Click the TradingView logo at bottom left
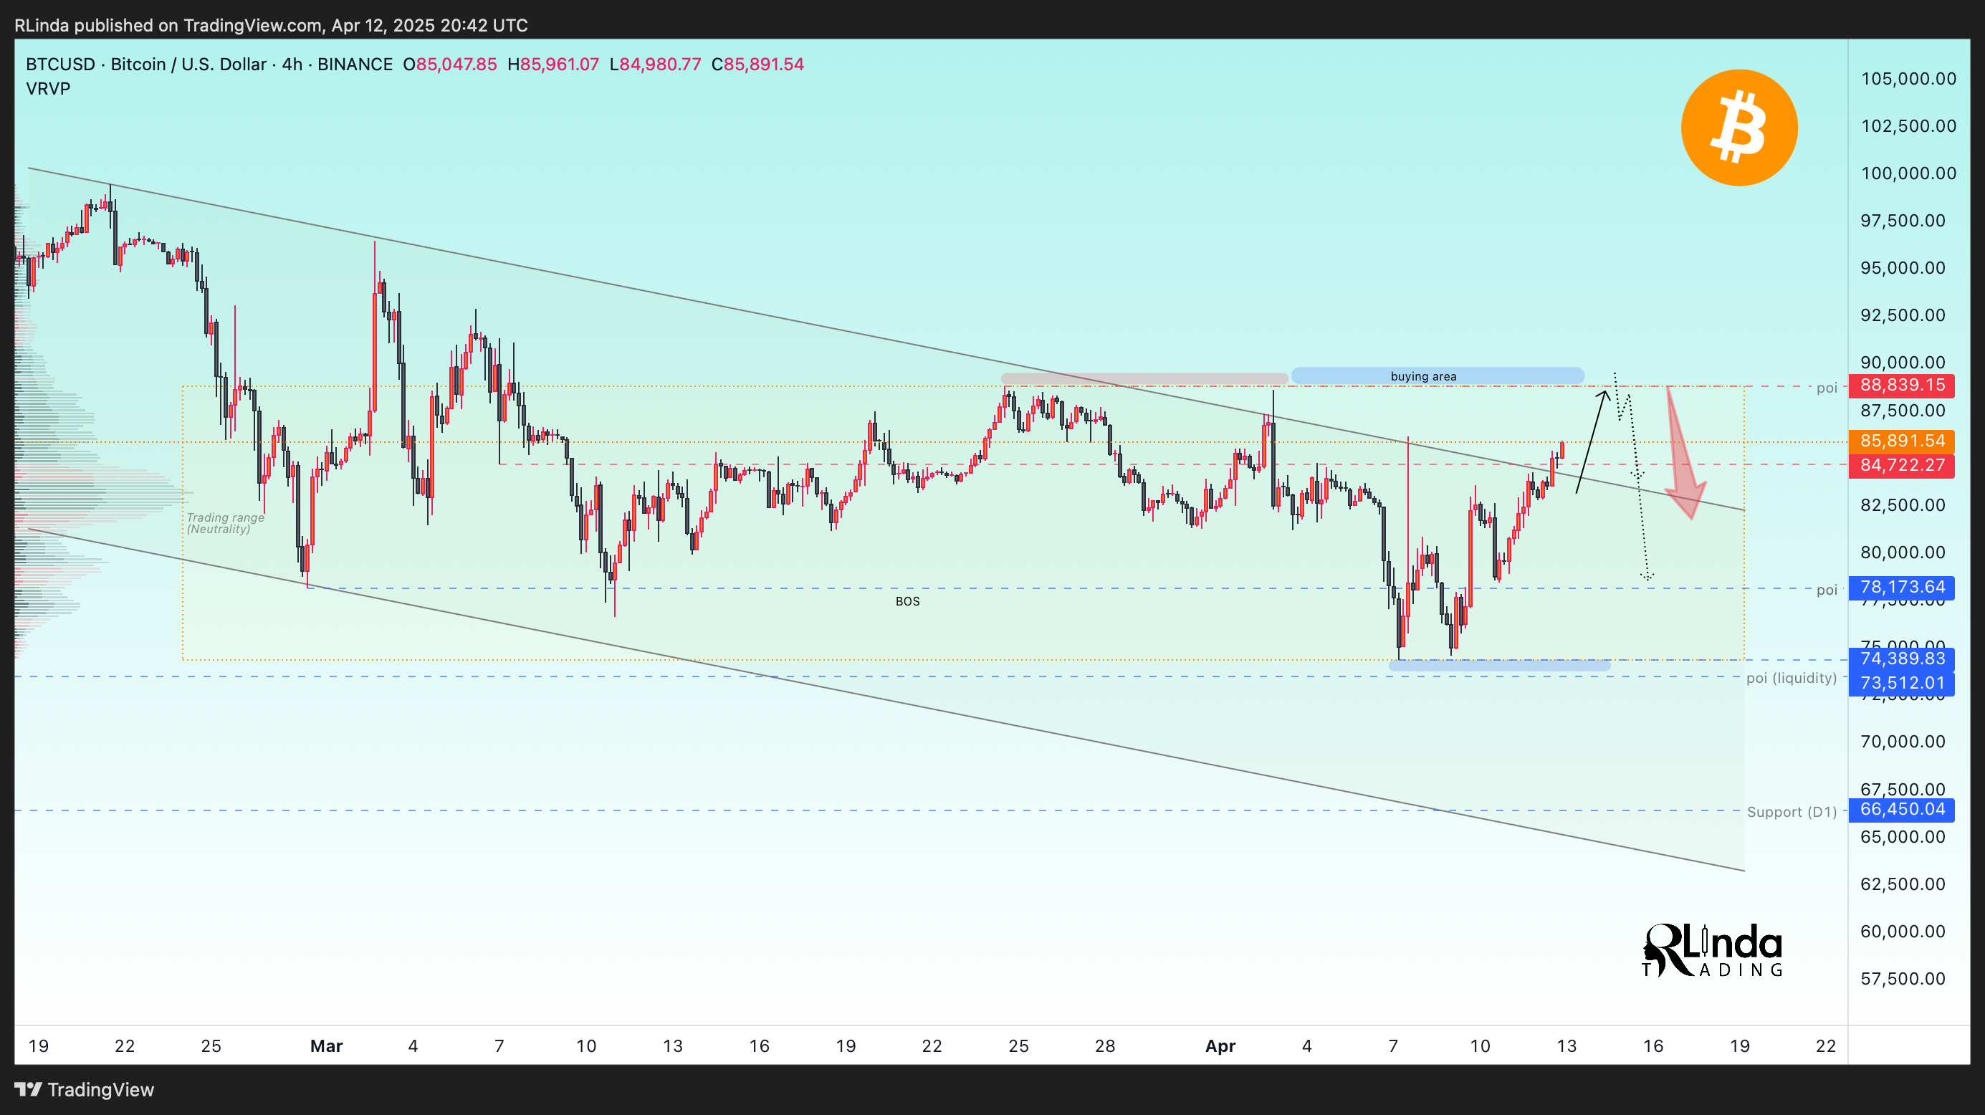The height and width of the screenshot is (1115, 1985). tap(85, 1090)
